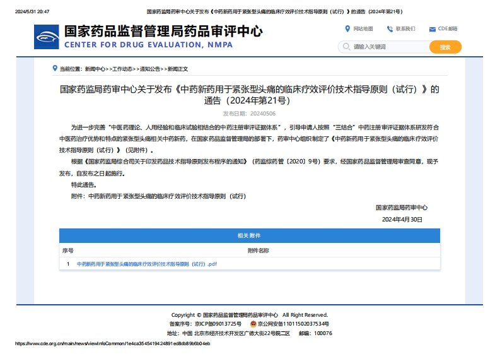Click the 国家药品监督管理局药品审评中心 site title
500x354 pixels.
[163, 32]
